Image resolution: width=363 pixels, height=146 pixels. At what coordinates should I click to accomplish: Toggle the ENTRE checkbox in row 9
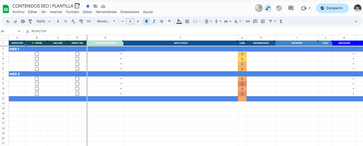click(x=37, y=84)
